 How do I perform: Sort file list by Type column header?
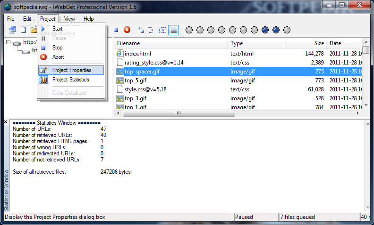click(x=255, y=43)
